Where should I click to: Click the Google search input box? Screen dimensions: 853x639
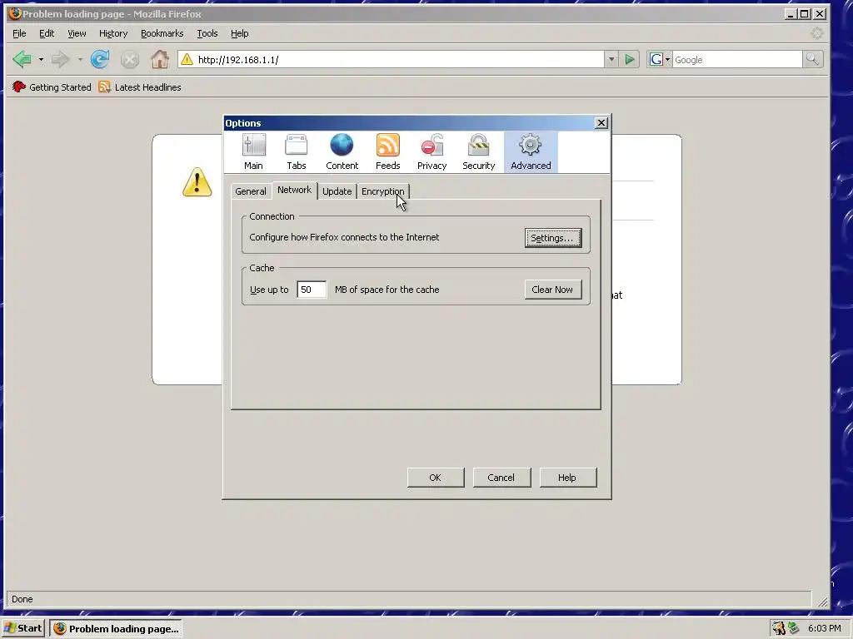coord(737,59)
